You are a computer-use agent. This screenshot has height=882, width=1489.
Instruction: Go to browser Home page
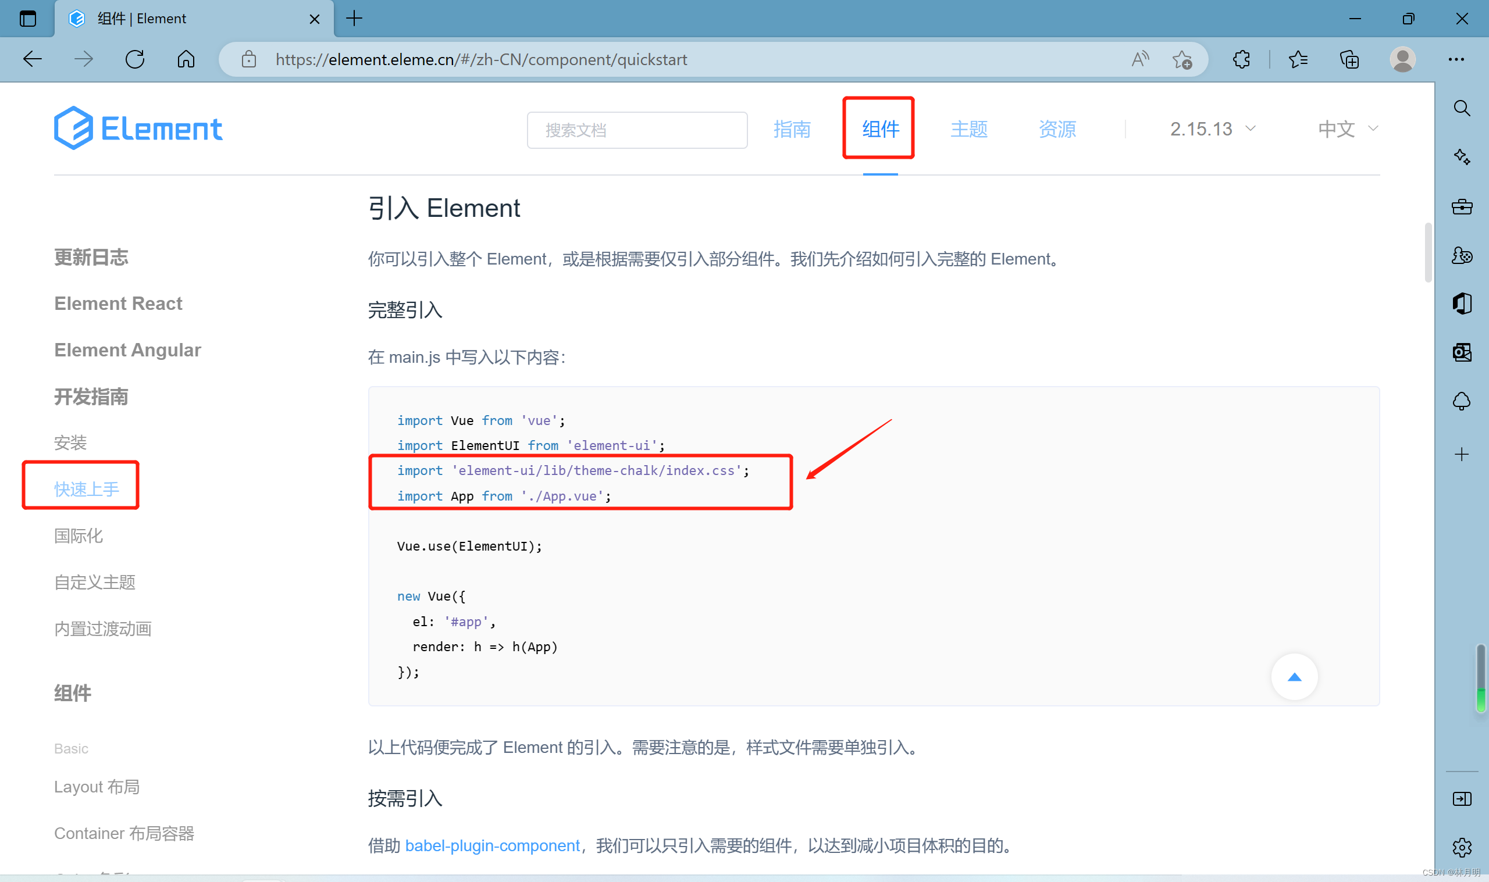(x=186, y=59)
